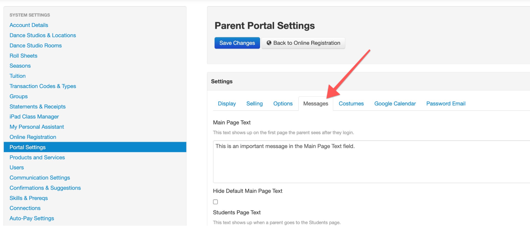This screenshot has height=226, width=530.
Task: Click inside the Main Page Text field
Action: (372, 162)
